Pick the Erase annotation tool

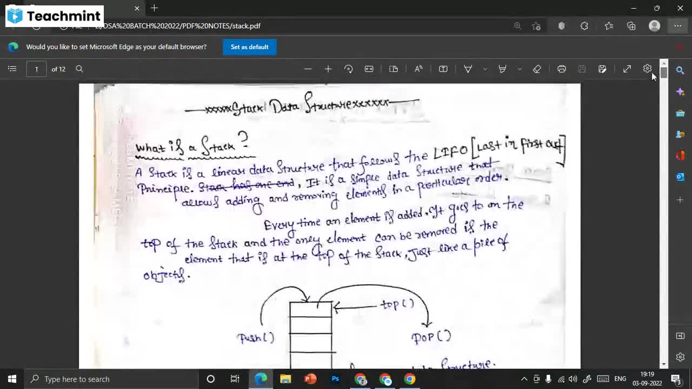point(537,69)
